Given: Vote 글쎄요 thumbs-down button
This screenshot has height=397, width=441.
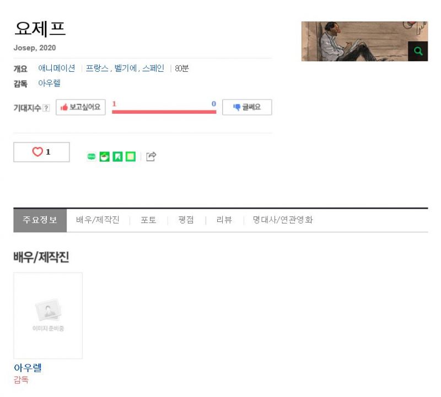Looking at the screenshot, I should point(247,107).
